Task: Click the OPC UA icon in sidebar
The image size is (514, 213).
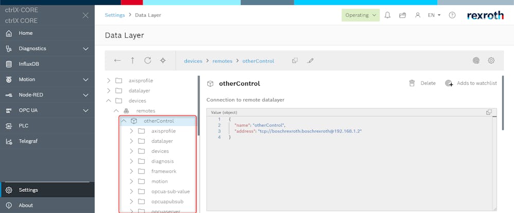Action: (9, 110)
